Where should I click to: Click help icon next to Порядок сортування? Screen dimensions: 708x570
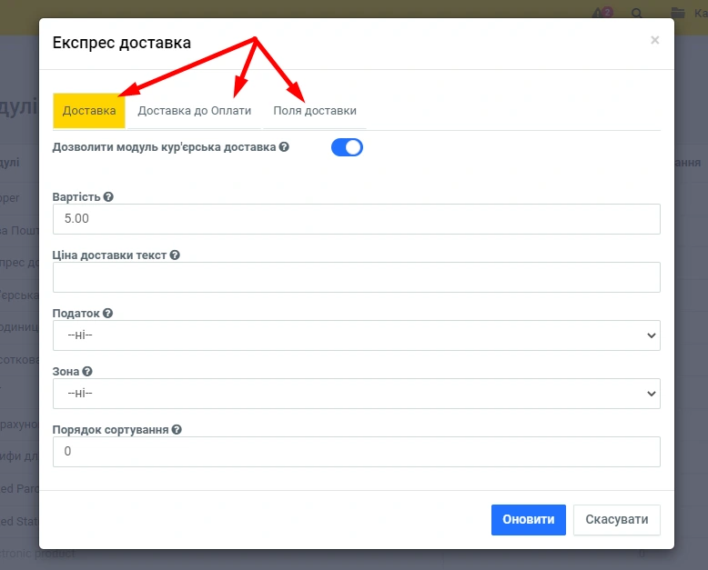[x=177, y=430]
